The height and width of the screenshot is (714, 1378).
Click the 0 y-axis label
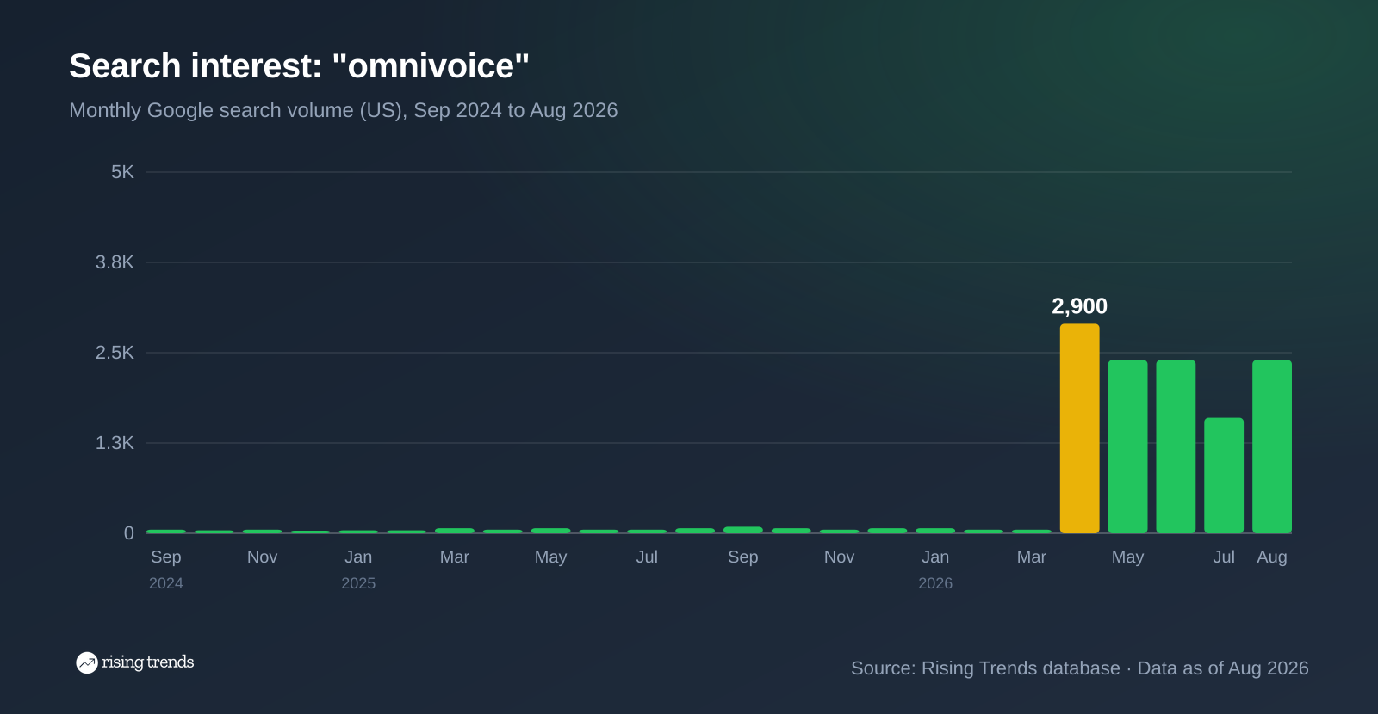click(129, 533)
